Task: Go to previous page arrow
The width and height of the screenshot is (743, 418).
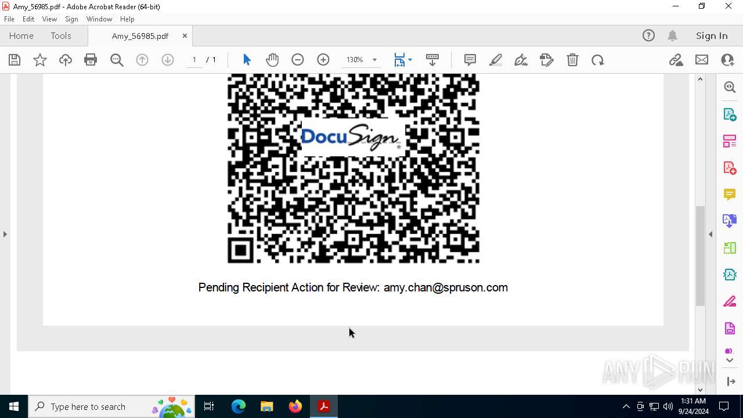Action: point(142,60)
